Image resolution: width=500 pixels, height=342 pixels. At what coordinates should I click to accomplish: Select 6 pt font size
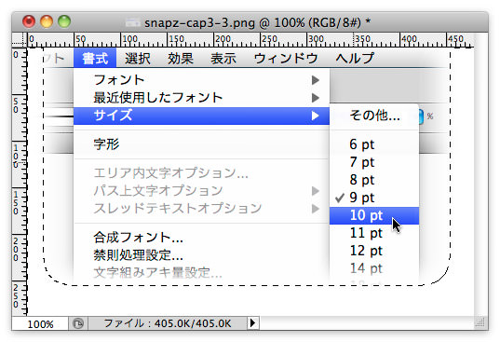pos(374,144)
